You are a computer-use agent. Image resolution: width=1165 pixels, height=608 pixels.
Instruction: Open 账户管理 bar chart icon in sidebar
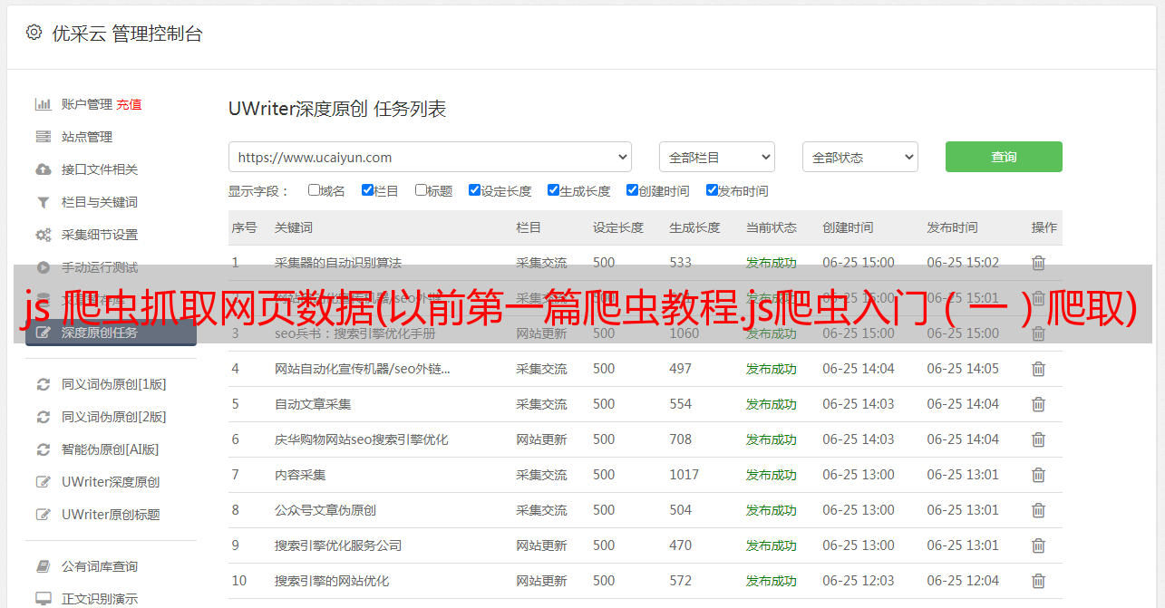tap(43, 104)
